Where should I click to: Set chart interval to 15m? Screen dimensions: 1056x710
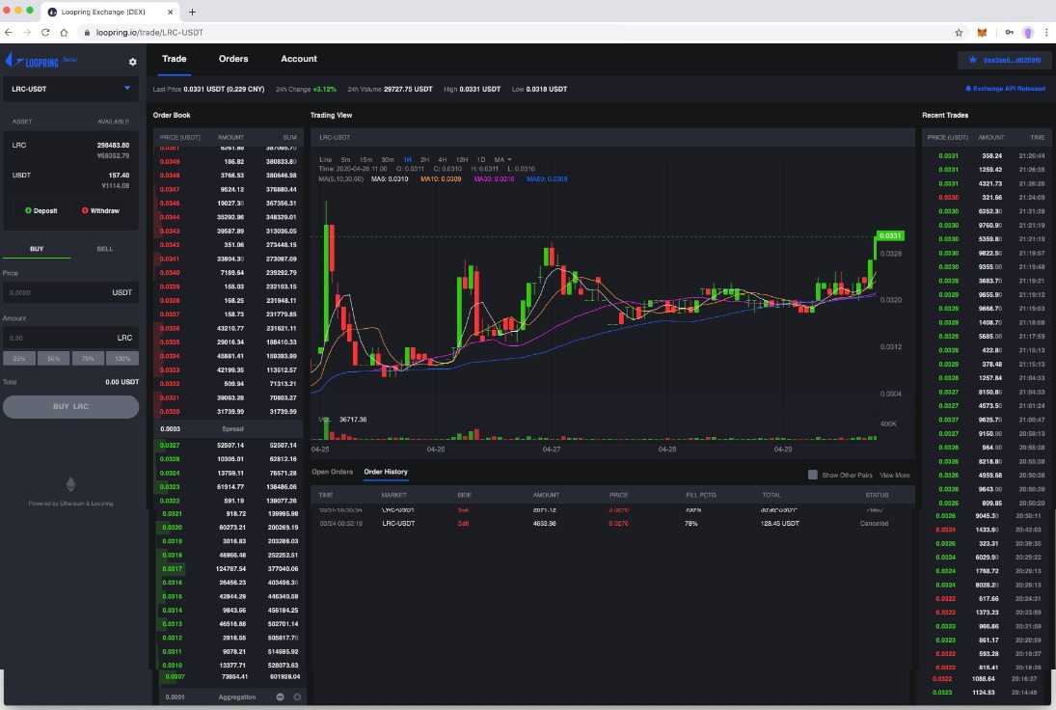point(366,159)
